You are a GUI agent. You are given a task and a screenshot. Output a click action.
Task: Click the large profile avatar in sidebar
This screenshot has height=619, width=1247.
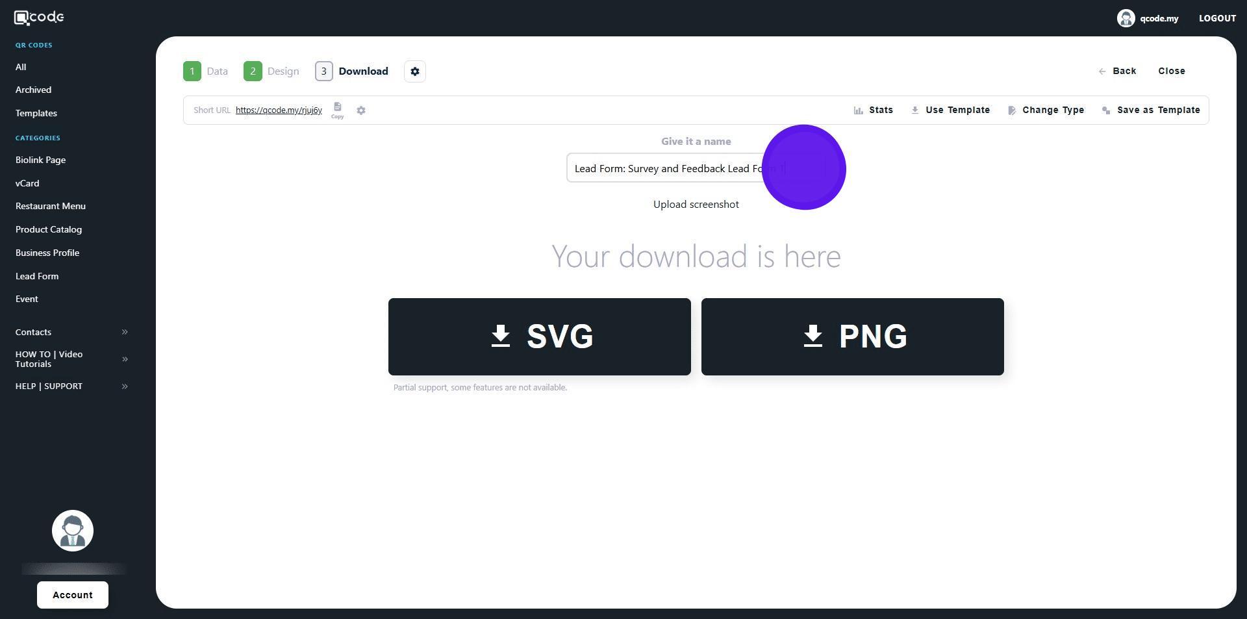tap(73, 531)
